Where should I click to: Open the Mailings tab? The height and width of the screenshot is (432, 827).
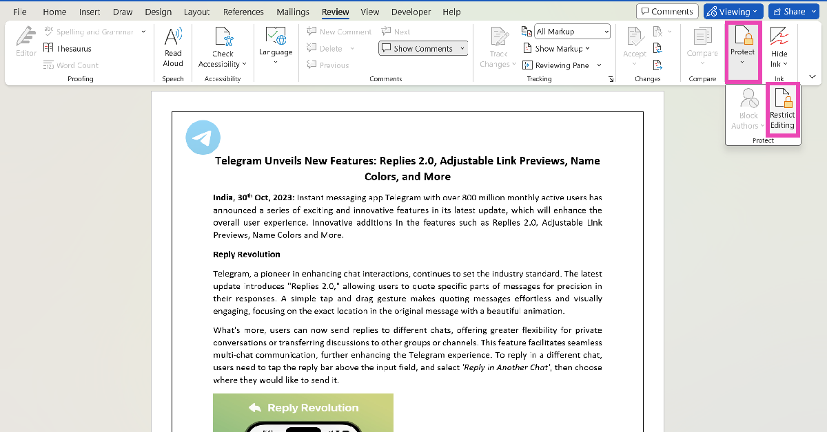(x=293, y=12)
